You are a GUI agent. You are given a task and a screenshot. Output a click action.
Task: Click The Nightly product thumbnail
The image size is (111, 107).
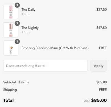click(x=11, y=30)
